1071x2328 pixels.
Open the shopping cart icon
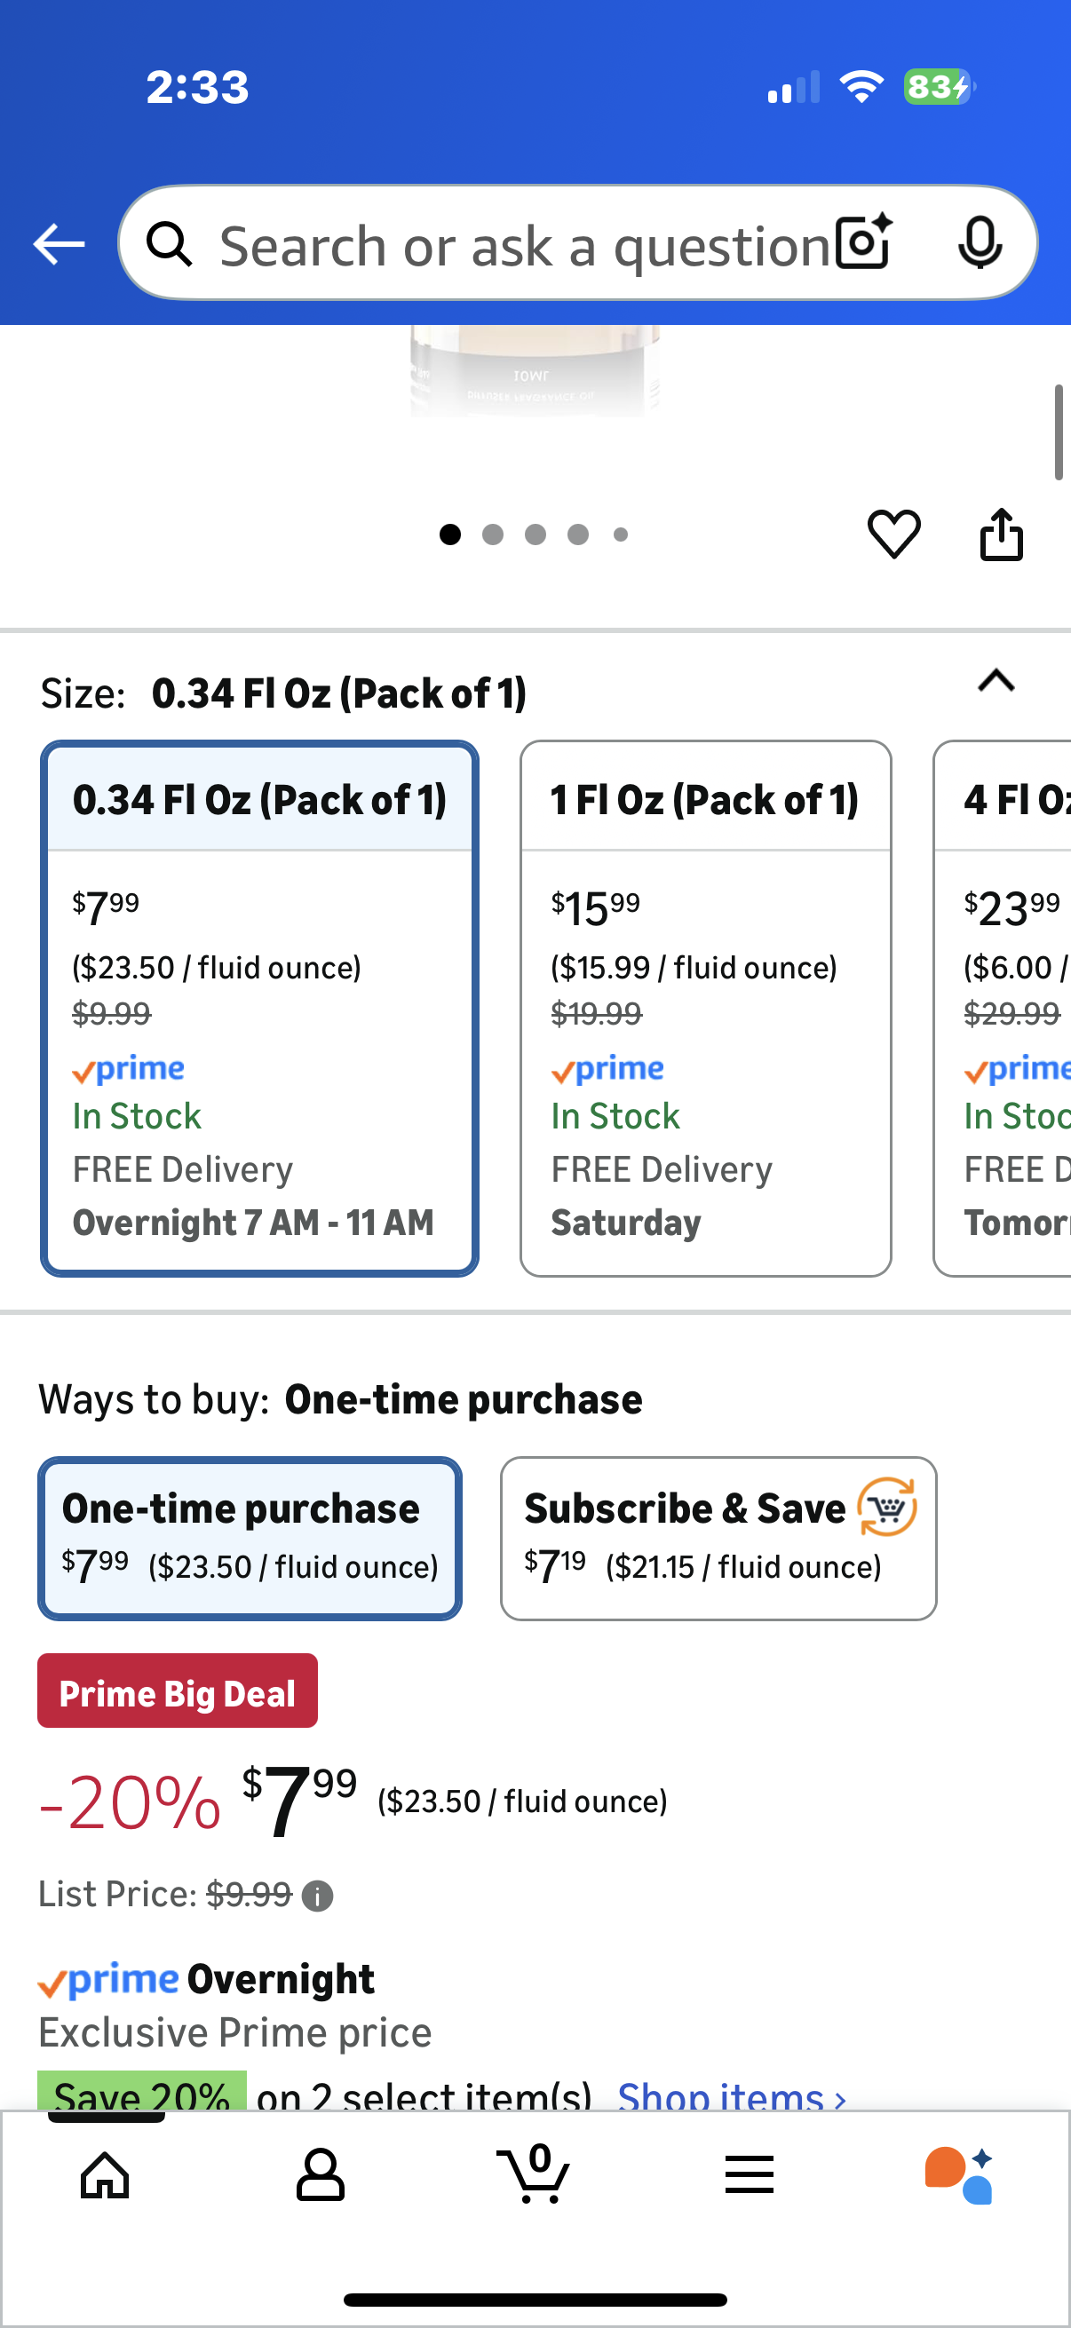point(534,2175)
